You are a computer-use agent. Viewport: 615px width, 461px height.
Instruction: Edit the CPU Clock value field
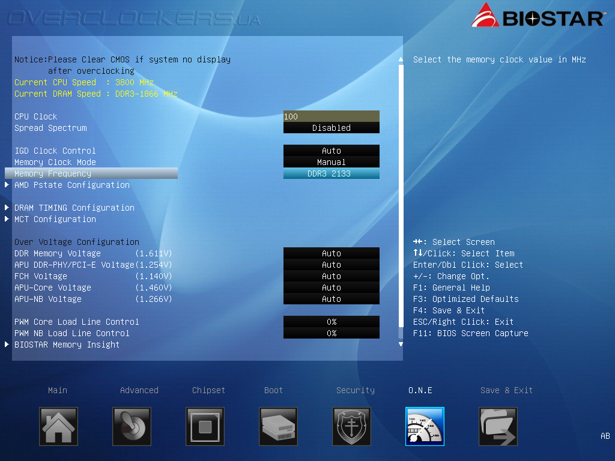(x=332, y=116)
